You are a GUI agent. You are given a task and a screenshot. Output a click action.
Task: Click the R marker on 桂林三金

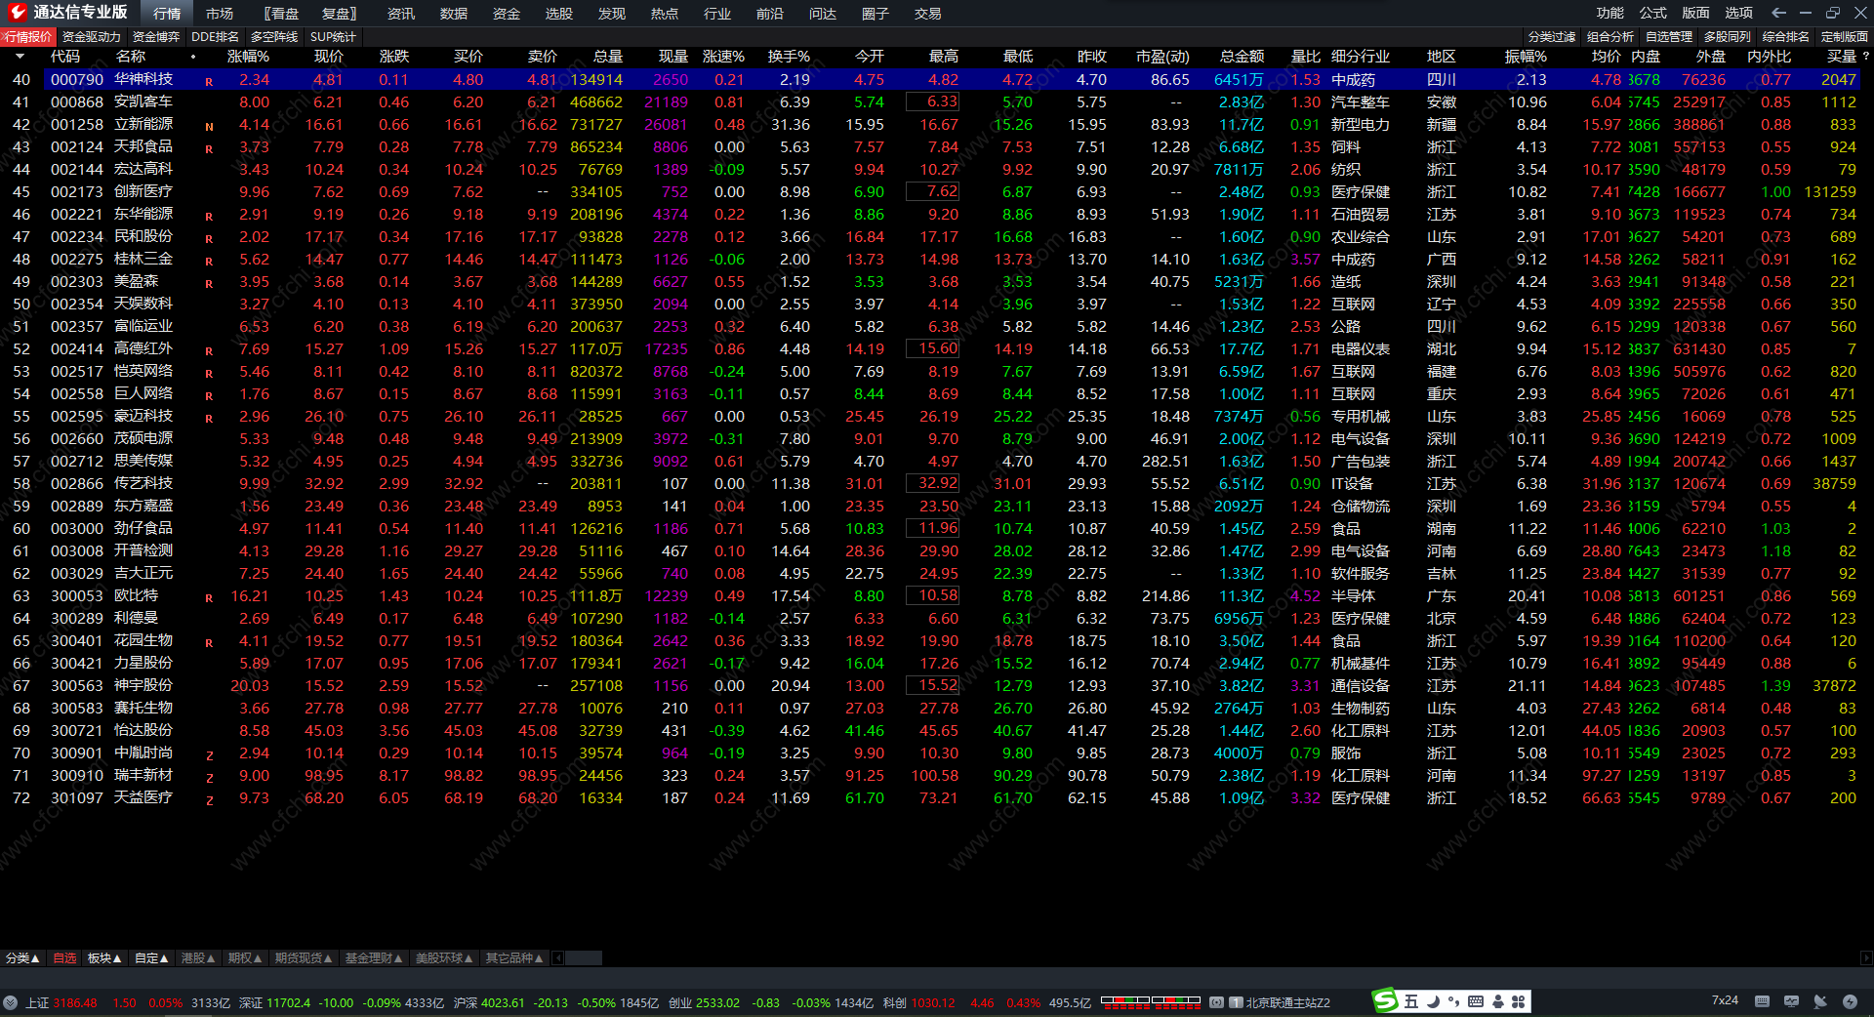(209, 262)
